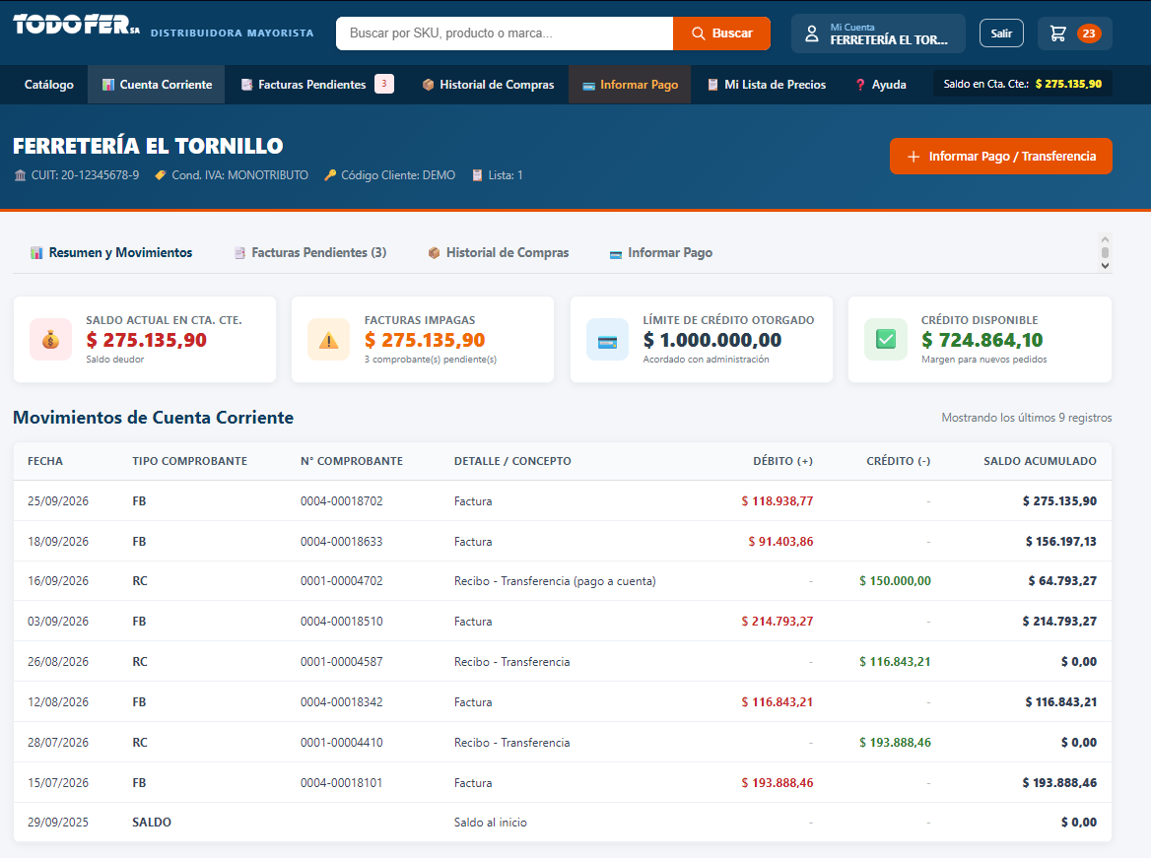Click the warning triangle facturas impagas icon
Viewport: 1151px width, 858px height.
point(329,340)
